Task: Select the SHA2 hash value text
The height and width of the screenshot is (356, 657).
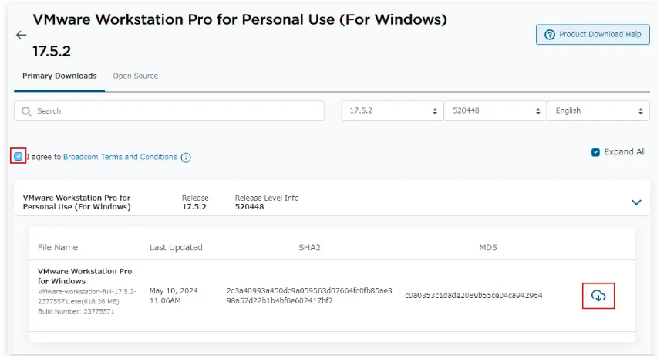Action: point(309,296)
